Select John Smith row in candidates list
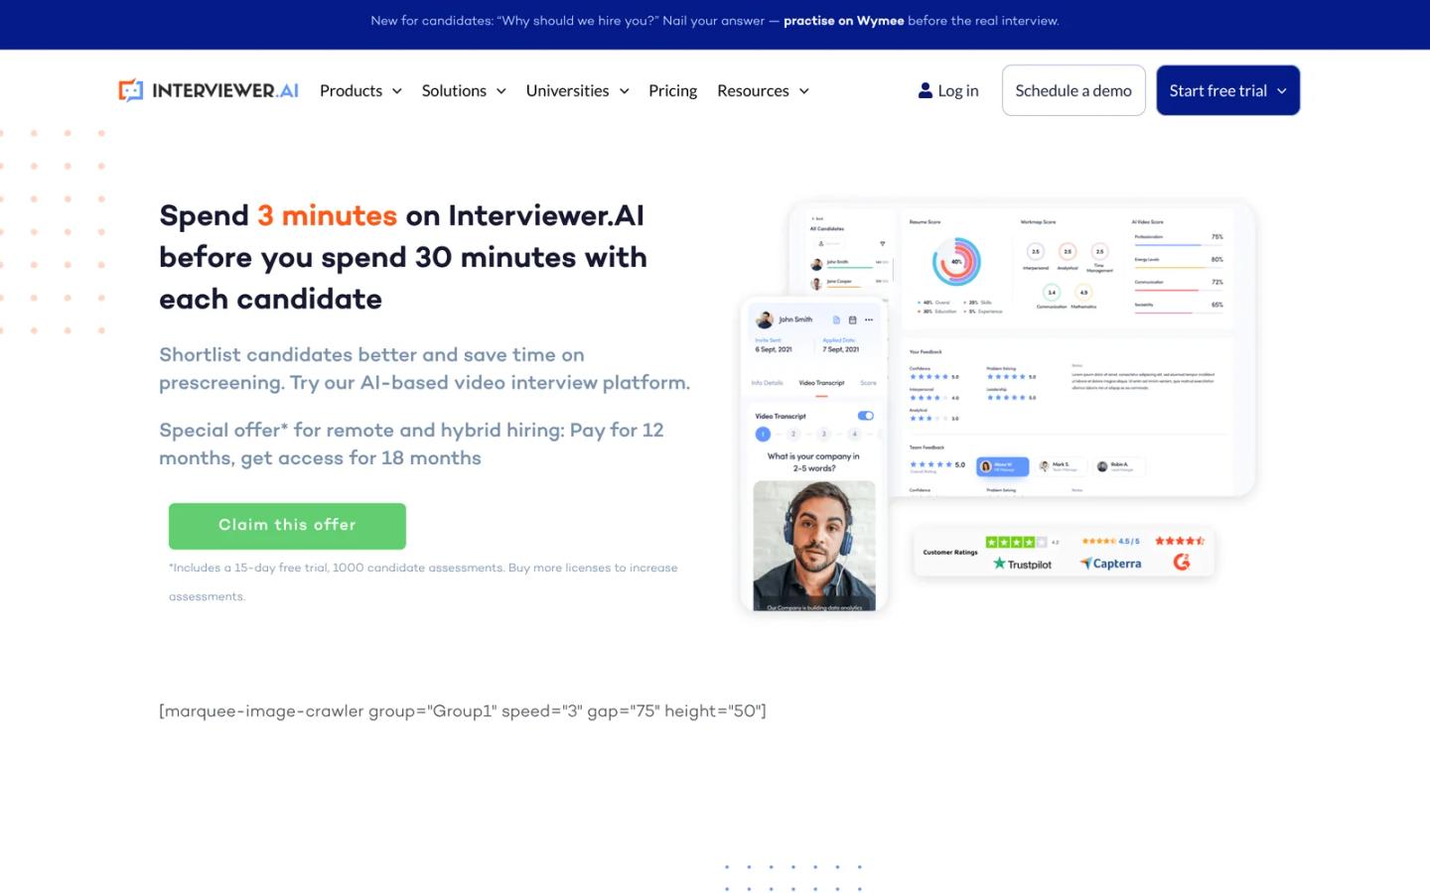 851,264
